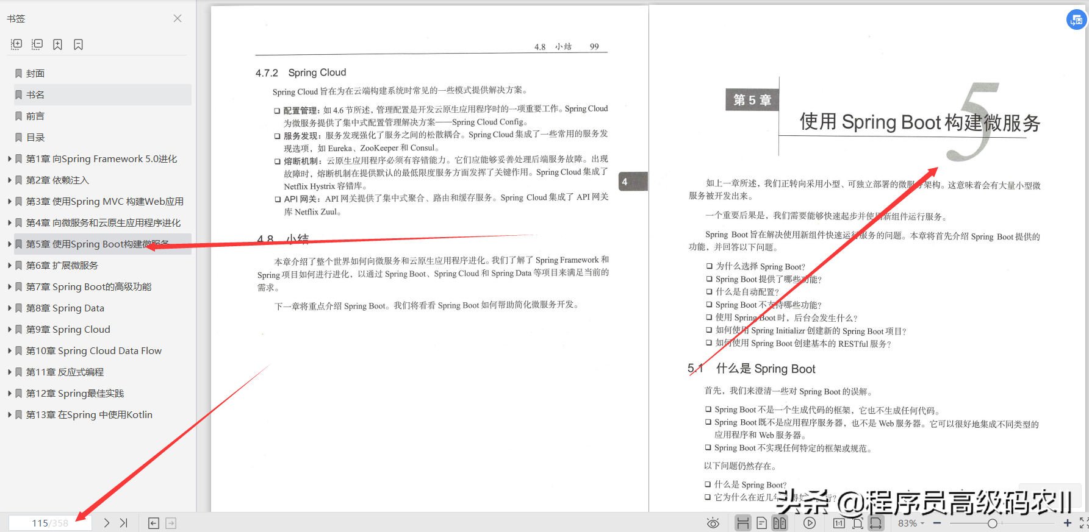Expand 第1章 向Spring Framework 5.0进化
1089x532 pixels.
click(x=9, y=158)
